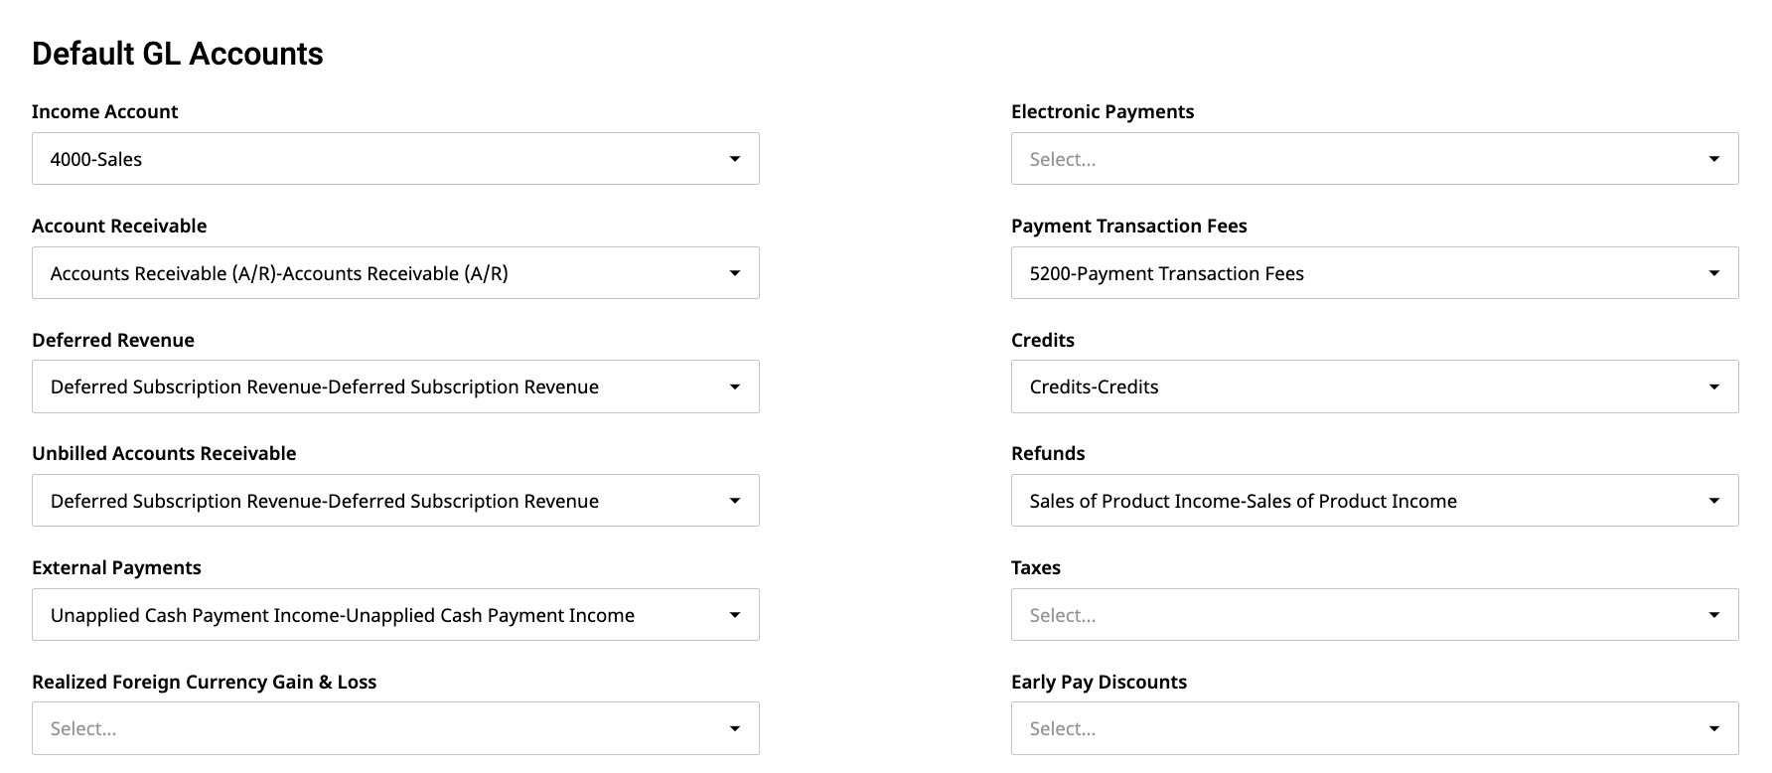
Task: Open the Deferred Revenue selector
Action: (395, 386)
